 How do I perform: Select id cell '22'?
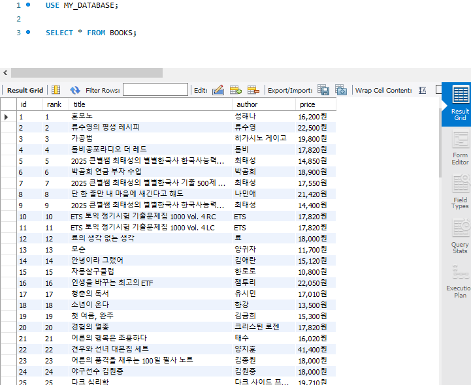tap(29, 350)
